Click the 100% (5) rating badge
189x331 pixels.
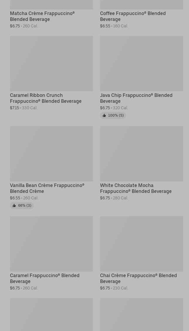click(x=113, y=115)
